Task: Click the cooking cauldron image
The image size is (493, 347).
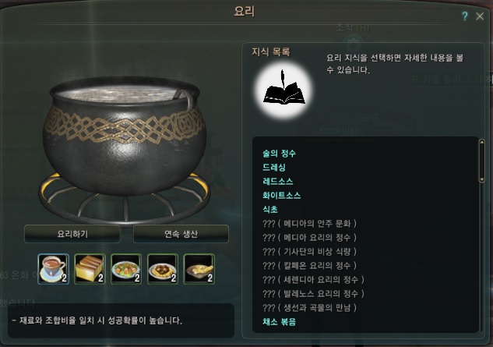Action: click(x=125, y=148)
